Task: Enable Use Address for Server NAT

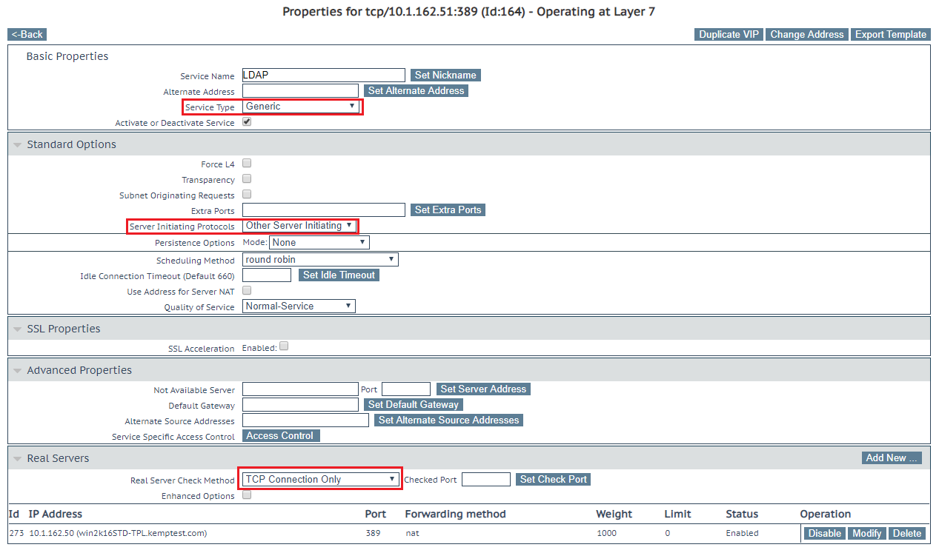Action: (x=247, y=290)
